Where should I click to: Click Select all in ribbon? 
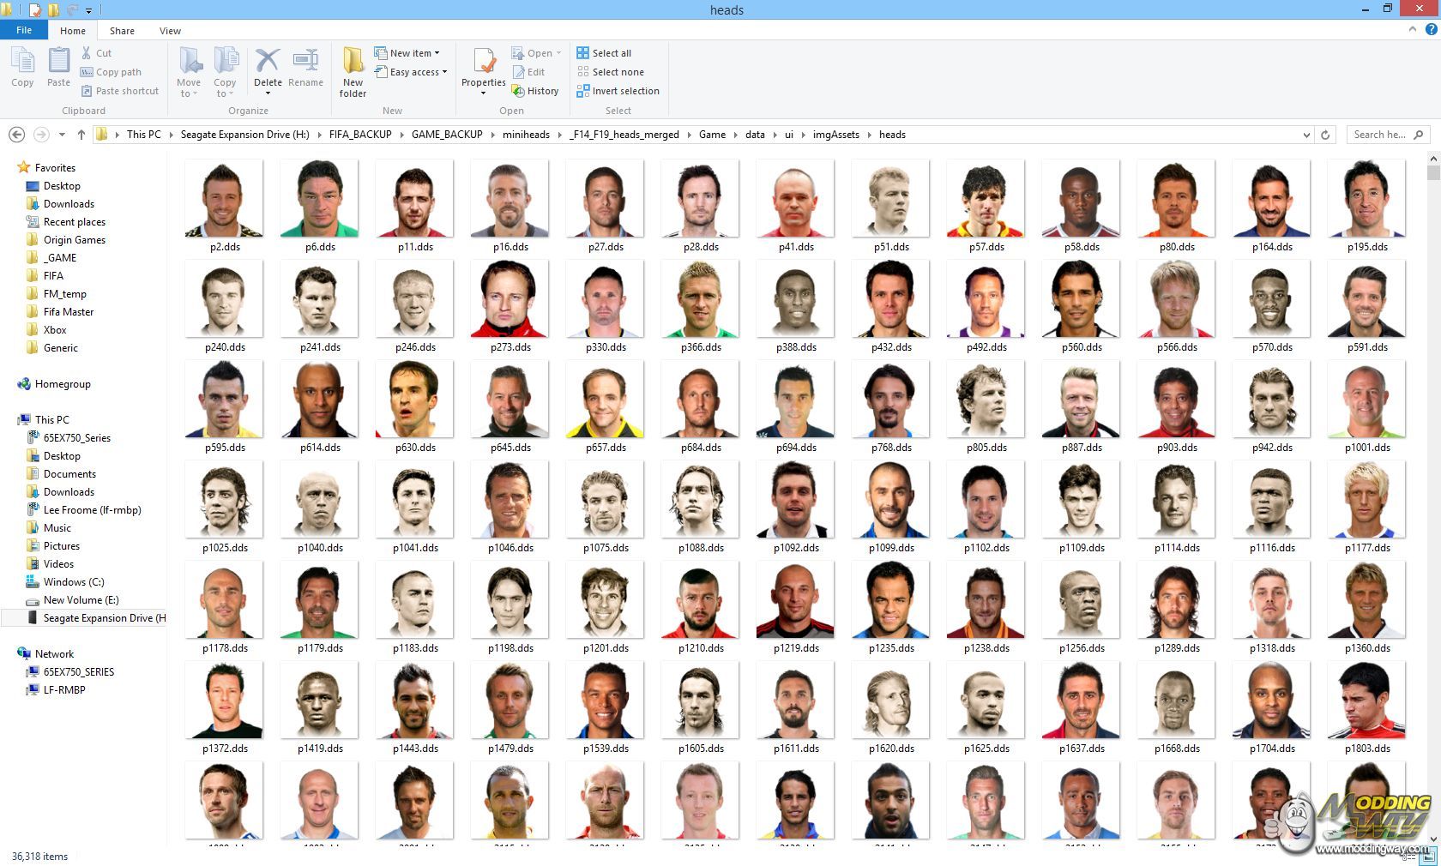(x=604, y=53)
